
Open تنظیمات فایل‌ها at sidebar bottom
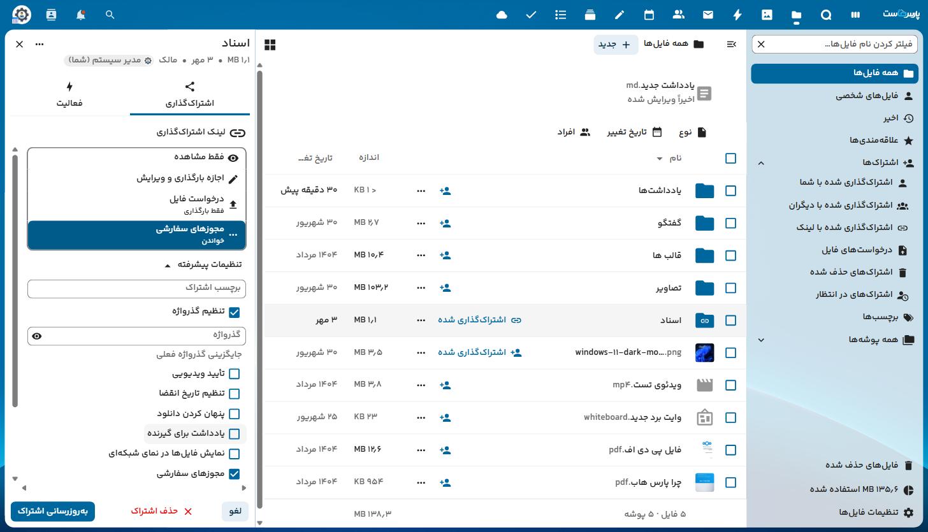point(835,512)
